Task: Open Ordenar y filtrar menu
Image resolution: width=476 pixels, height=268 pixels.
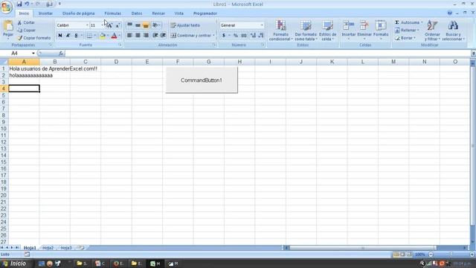Action: coord(432,31)
